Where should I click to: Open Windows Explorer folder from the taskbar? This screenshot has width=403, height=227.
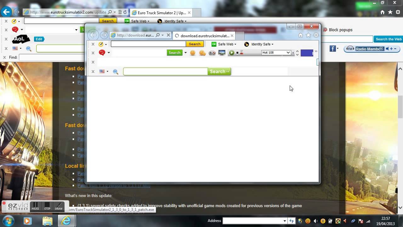47,221
